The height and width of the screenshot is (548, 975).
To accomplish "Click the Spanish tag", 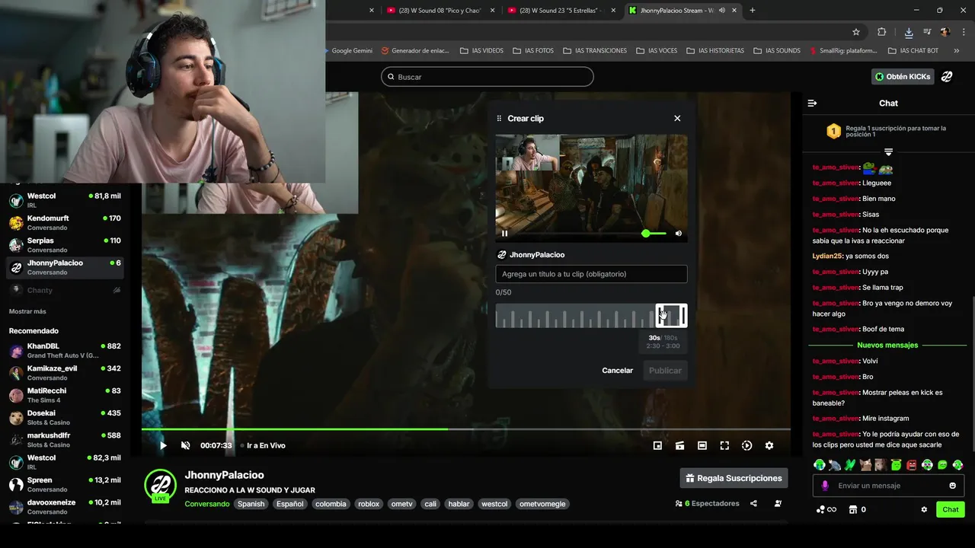I will [x=251, y=504].
